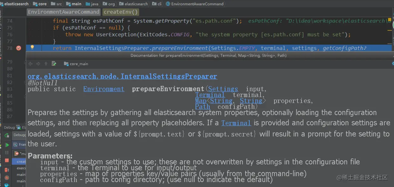394x187 pixels.
Task: Click prepareEnvironment call on line 78
Action: (x=180, y=48)
